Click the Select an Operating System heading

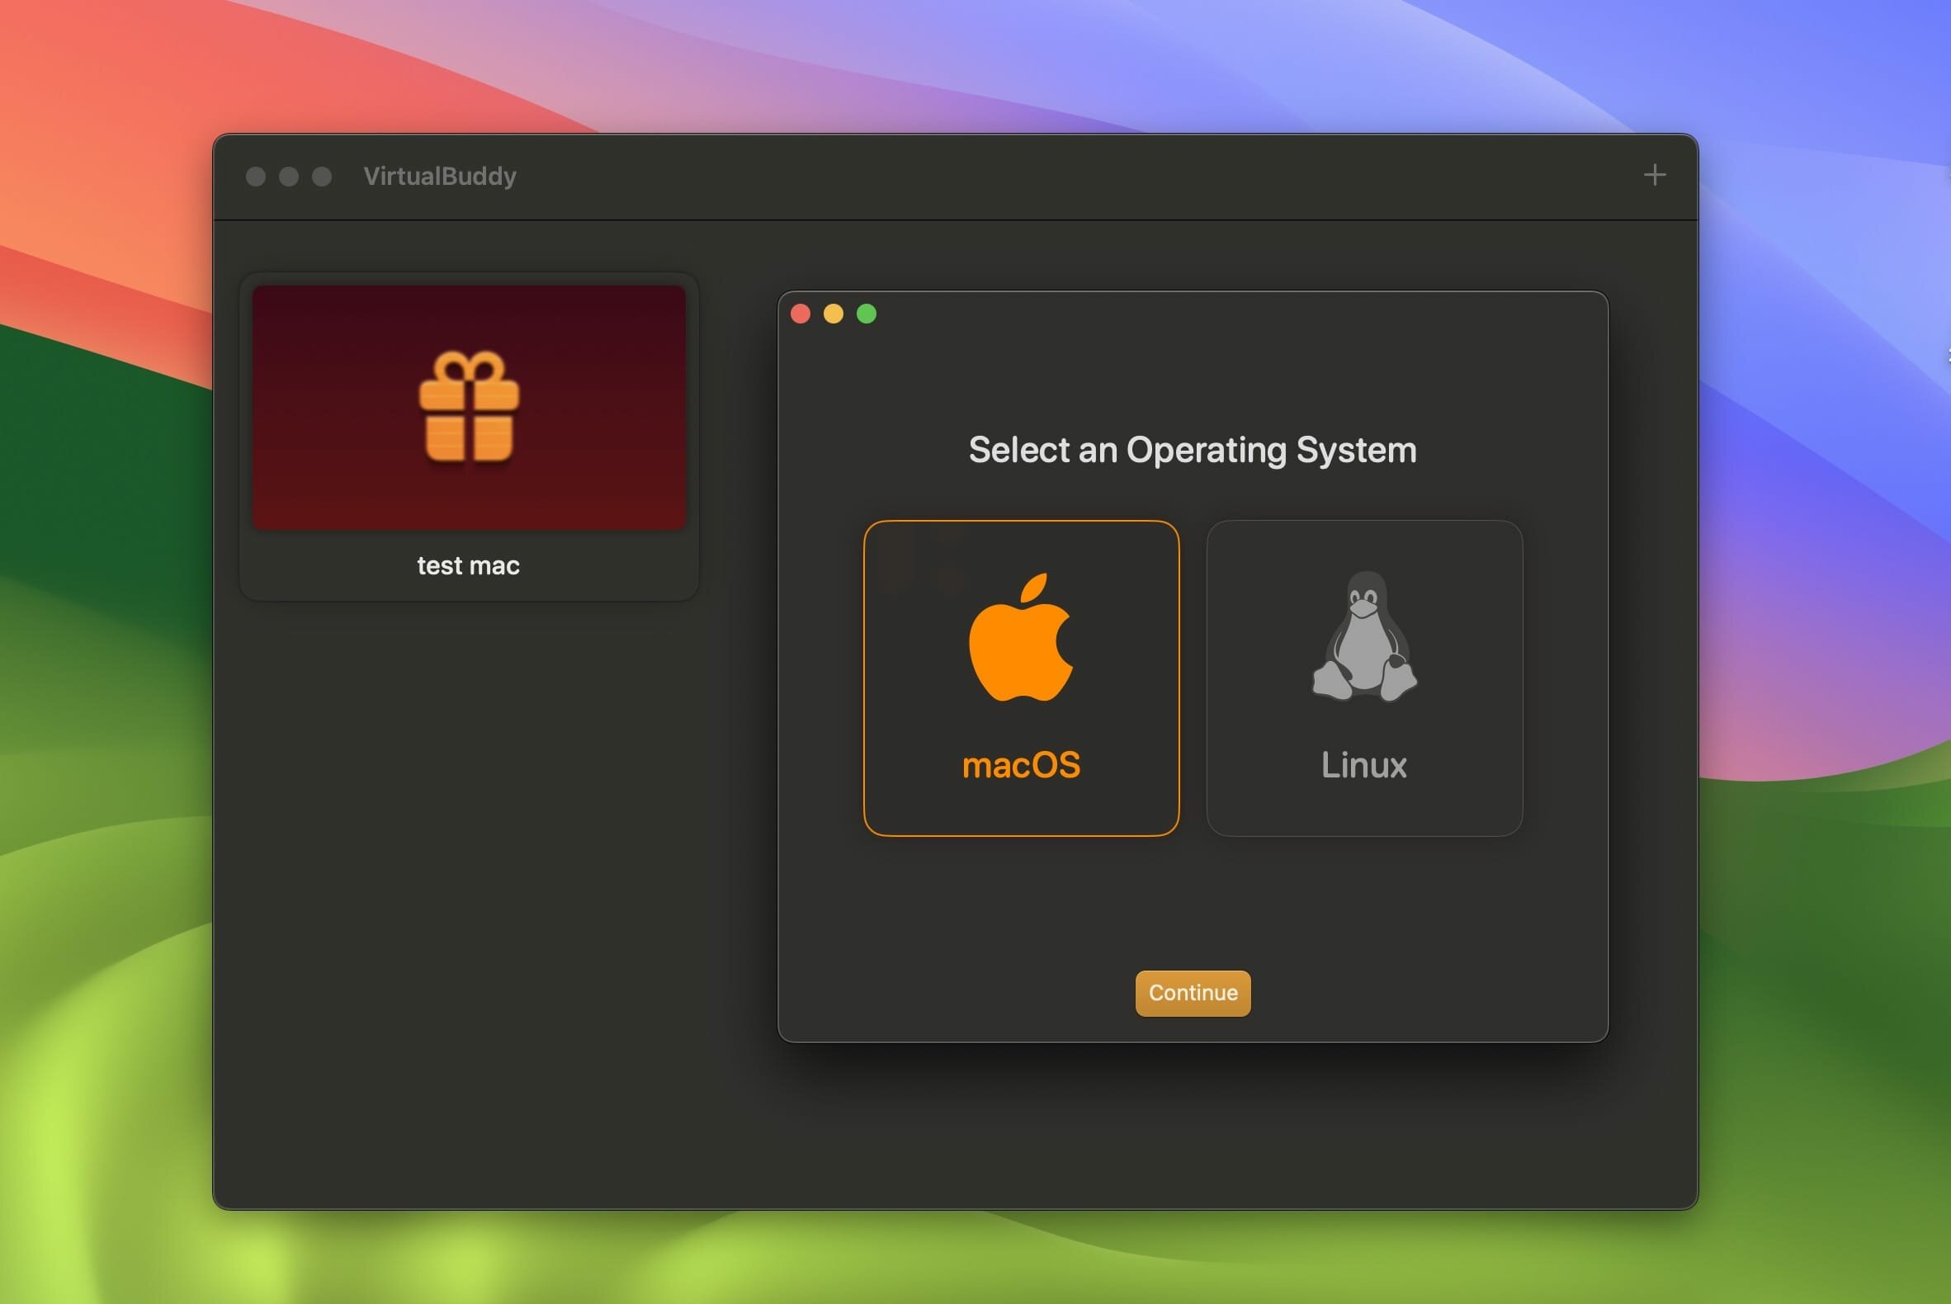[1193, 450]
